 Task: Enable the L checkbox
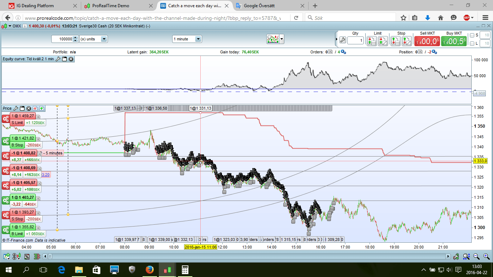tap(472, 44)
